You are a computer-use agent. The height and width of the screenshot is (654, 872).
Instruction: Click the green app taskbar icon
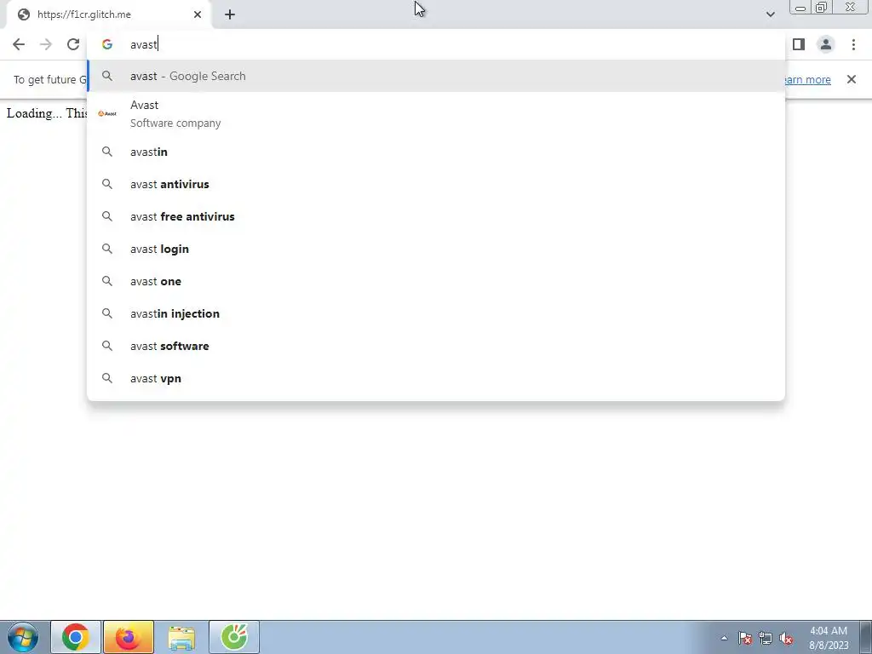coord(234,637)
